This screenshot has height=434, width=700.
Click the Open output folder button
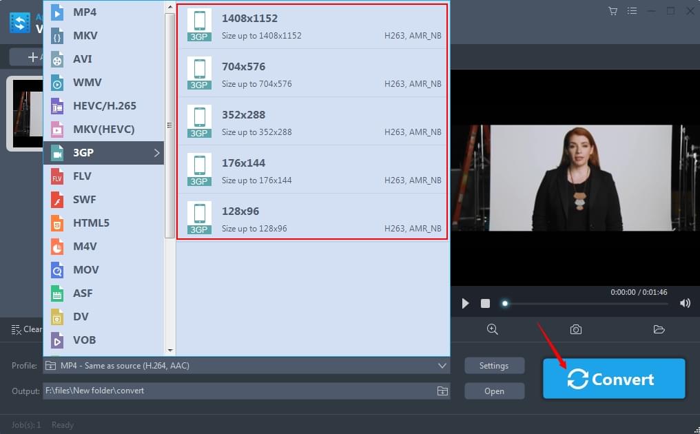click(x=494, y=391)
